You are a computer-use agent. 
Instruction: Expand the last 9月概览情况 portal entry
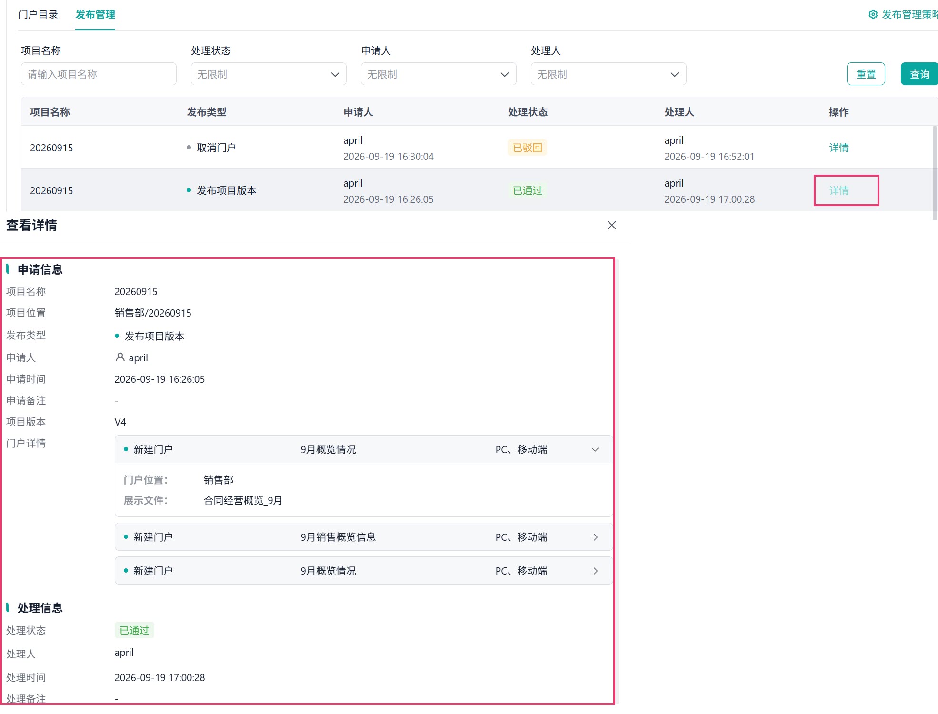coord(595,571)
